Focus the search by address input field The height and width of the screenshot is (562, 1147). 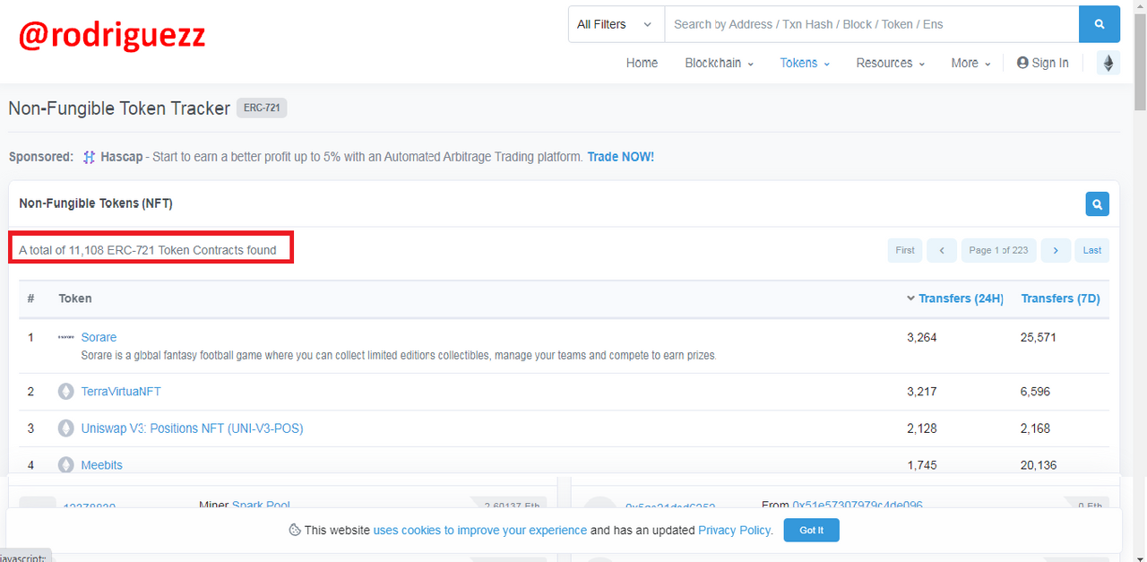click(871, 24)
